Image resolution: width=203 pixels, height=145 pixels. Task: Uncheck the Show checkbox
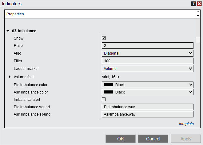(104, 38)
